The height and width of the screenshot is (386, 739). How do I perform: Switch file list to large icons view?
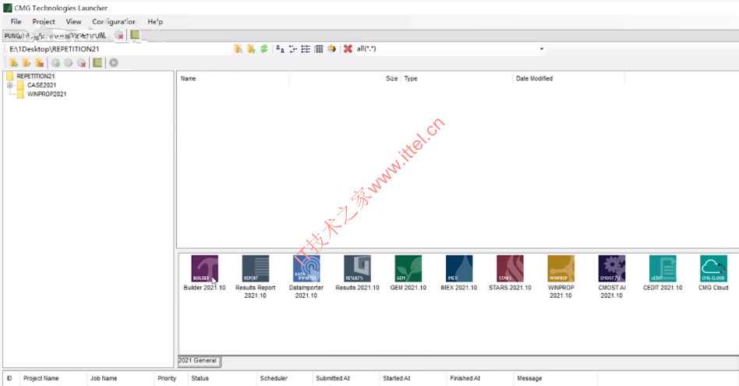[280, 49]
